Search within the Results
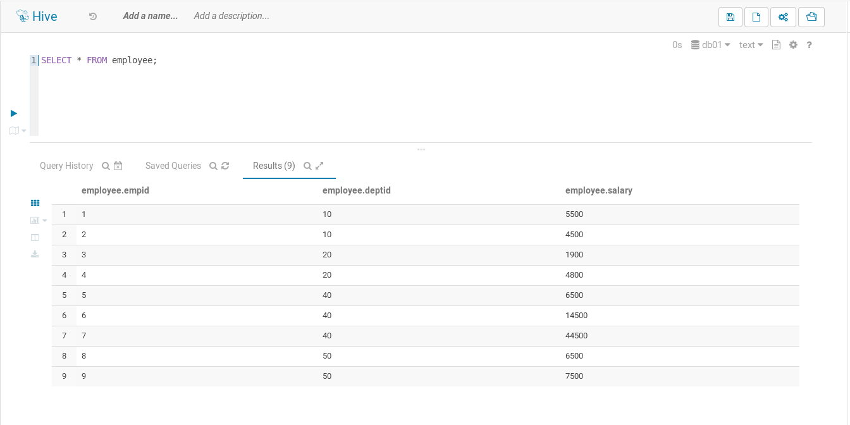This screenshot has width=850, height=425. tap(307, 166)
